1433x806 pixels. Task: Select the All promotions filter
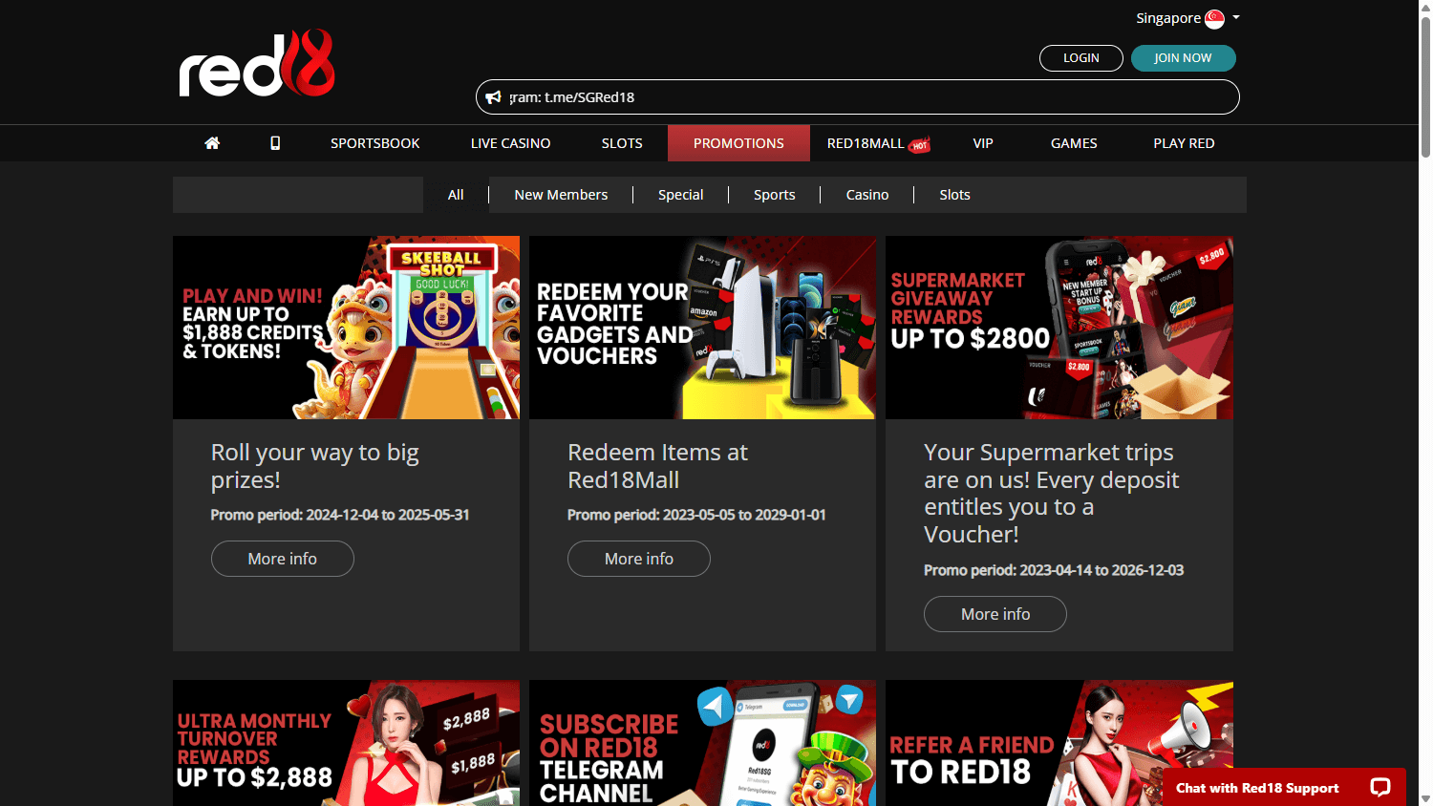[x=456, y=194]
